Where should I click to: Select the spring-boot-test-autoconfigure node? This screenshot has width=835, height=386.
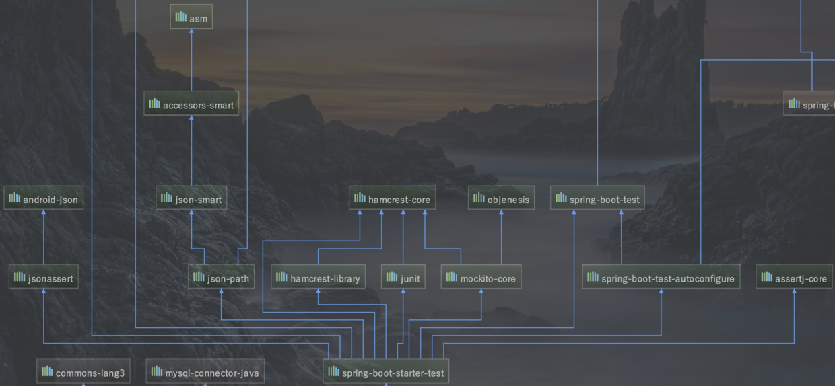(x=661, y=278)
